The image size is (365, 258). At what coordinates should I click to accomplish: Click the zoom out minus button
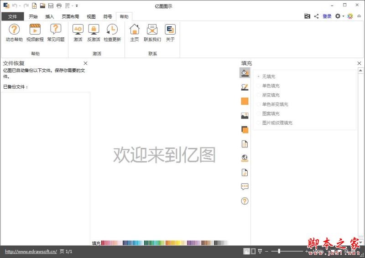266,251
